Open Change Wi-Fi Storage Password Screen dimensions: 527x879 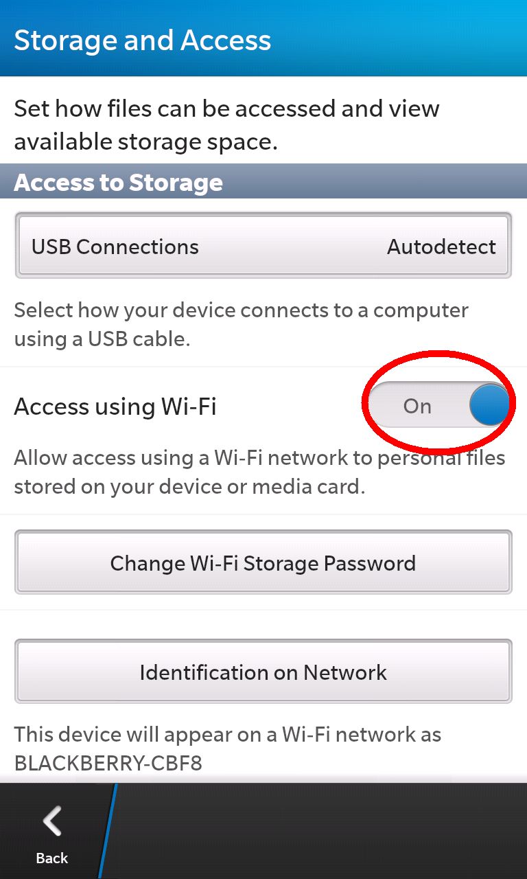[263, 562]
